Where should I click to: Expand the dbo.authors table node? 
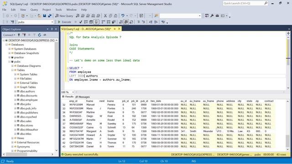(x=15, y=91)
